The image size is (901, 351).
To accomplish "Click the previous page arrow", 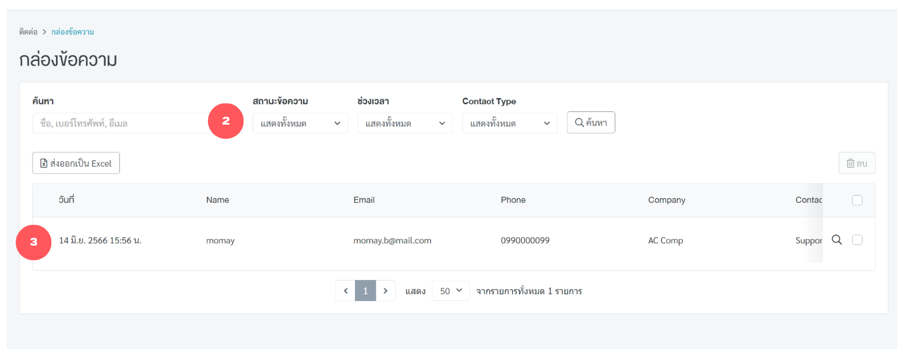I will pyautogui.click(x=345, y=290).
